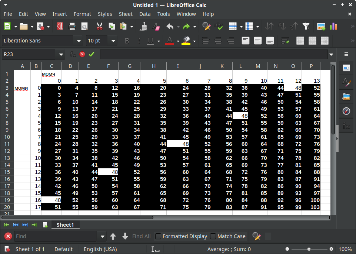Open the Data menu

145,14
